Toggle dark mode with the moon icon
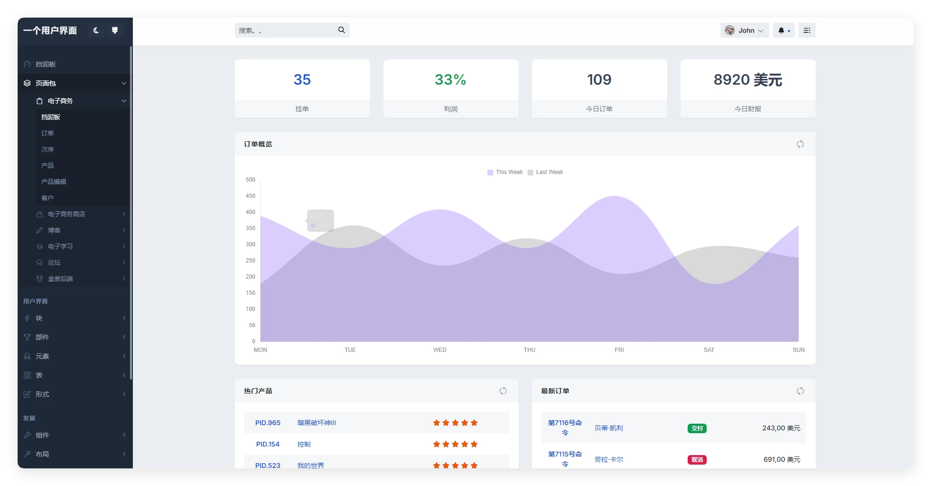The image size is (931, 486). 96,30
